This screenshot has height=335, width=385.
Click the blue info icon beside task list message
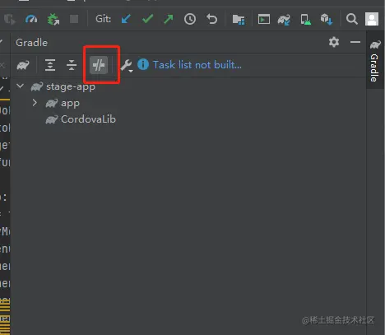[143, 64]
